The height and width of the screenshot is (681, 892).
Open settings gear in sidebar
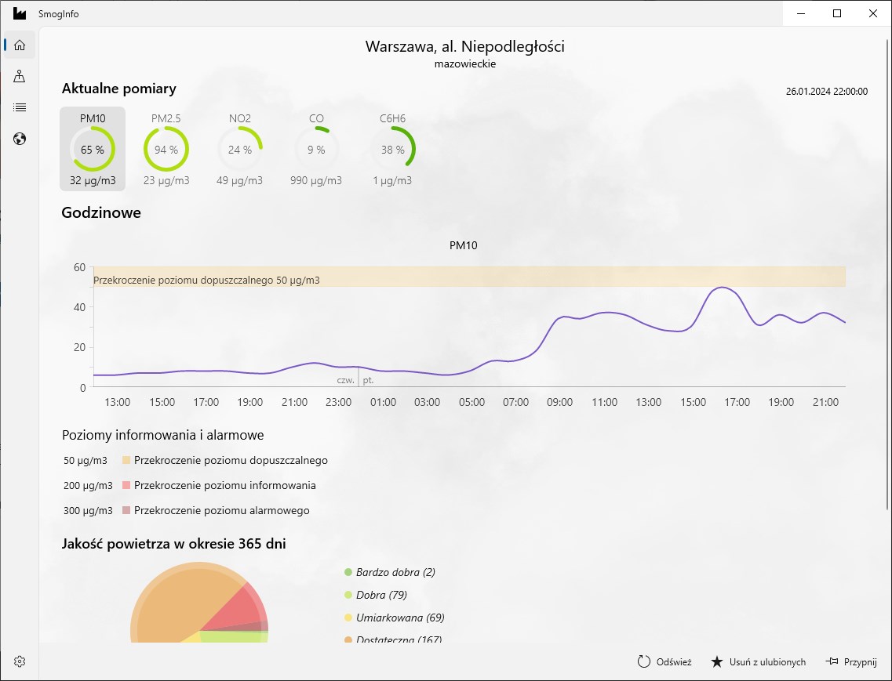tap(20, 661)
